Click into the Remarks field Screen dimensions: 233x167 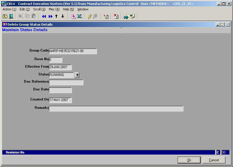116,109
